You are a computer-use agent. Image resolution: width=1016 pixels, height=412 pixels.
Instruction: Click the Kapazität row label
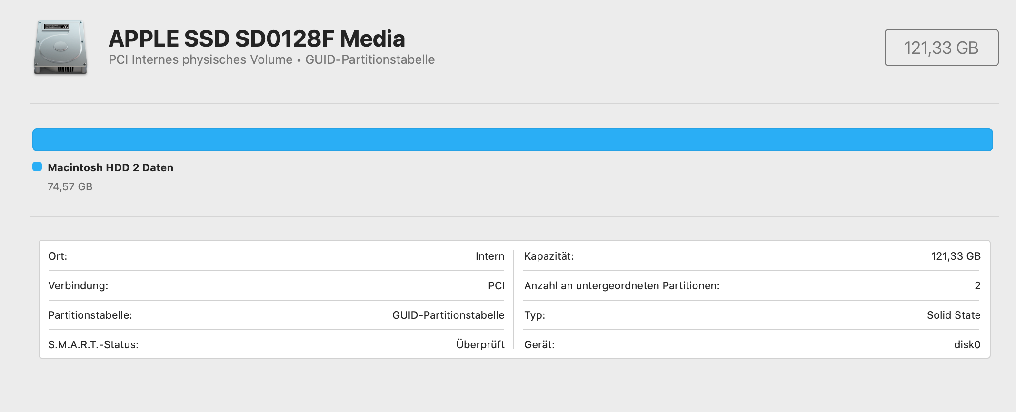pyautogui.click(x=549, y=256)
